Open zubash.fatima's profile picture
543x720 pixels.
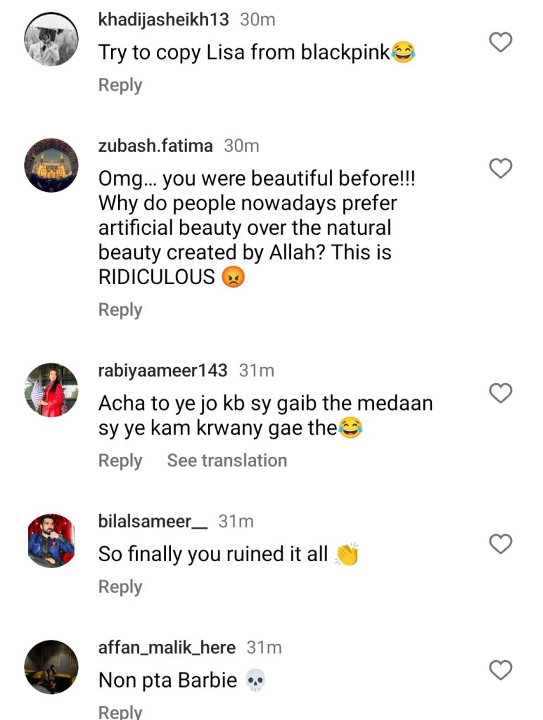(51, 165)
